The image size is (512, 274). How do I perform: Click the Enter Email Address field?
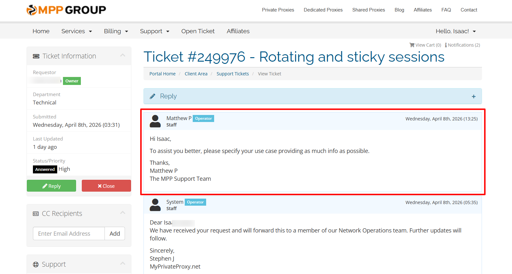[69, 233]
